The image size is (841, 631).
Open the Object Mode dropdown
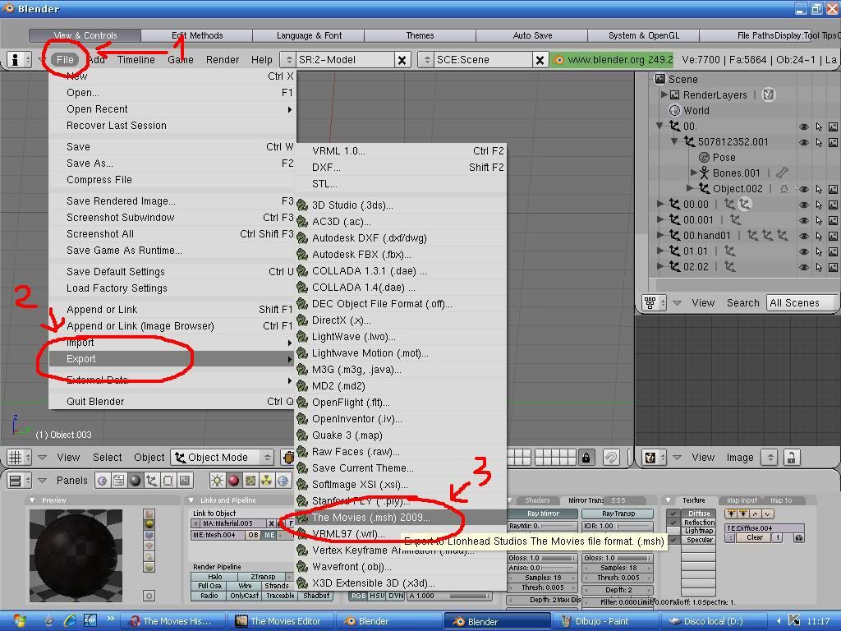223,458
